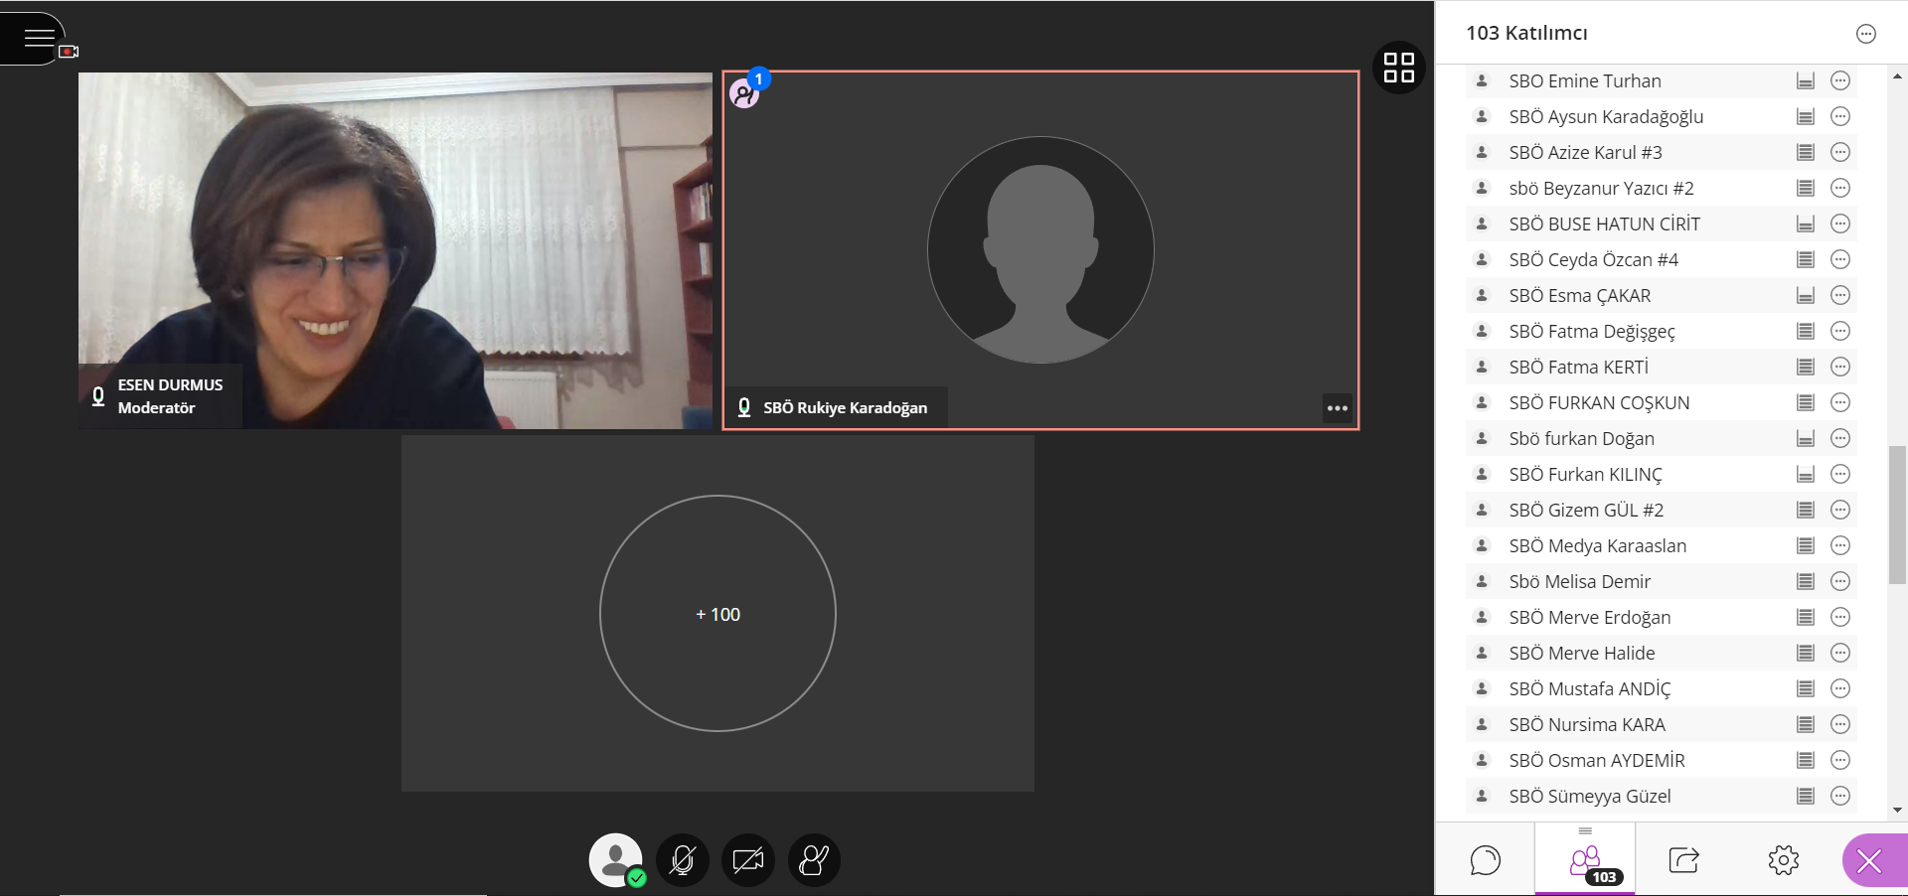Open attendee panel options next to 103 Katılımcı
Image resolution: width=1908 pixels, height=896 pixels.
coord(1866,34)
